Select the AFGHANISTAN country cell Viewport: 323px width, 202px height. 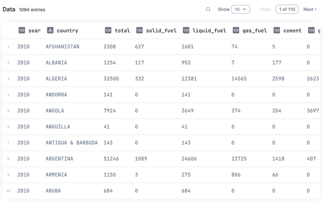click(x=62, y=47)
